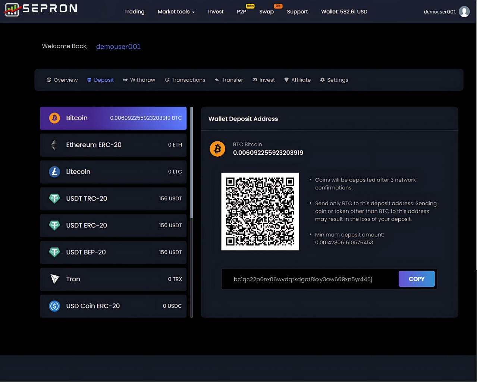Open Trading in the top navigation
477x382 pixels.
coord(134,12)
